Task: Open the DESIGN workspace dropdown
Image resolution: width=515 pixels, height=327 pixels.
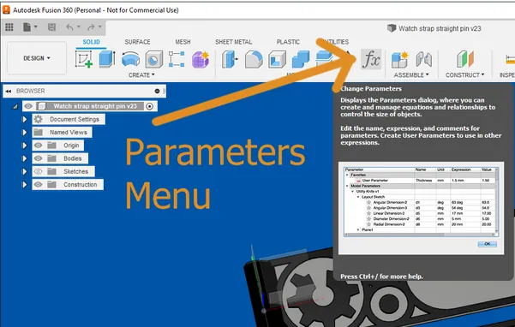Action: 37,58
